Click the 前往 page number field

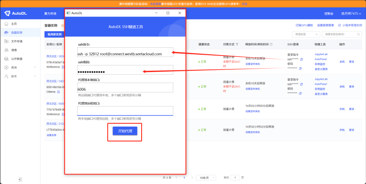pyautogui.click(x=235, y=178)
